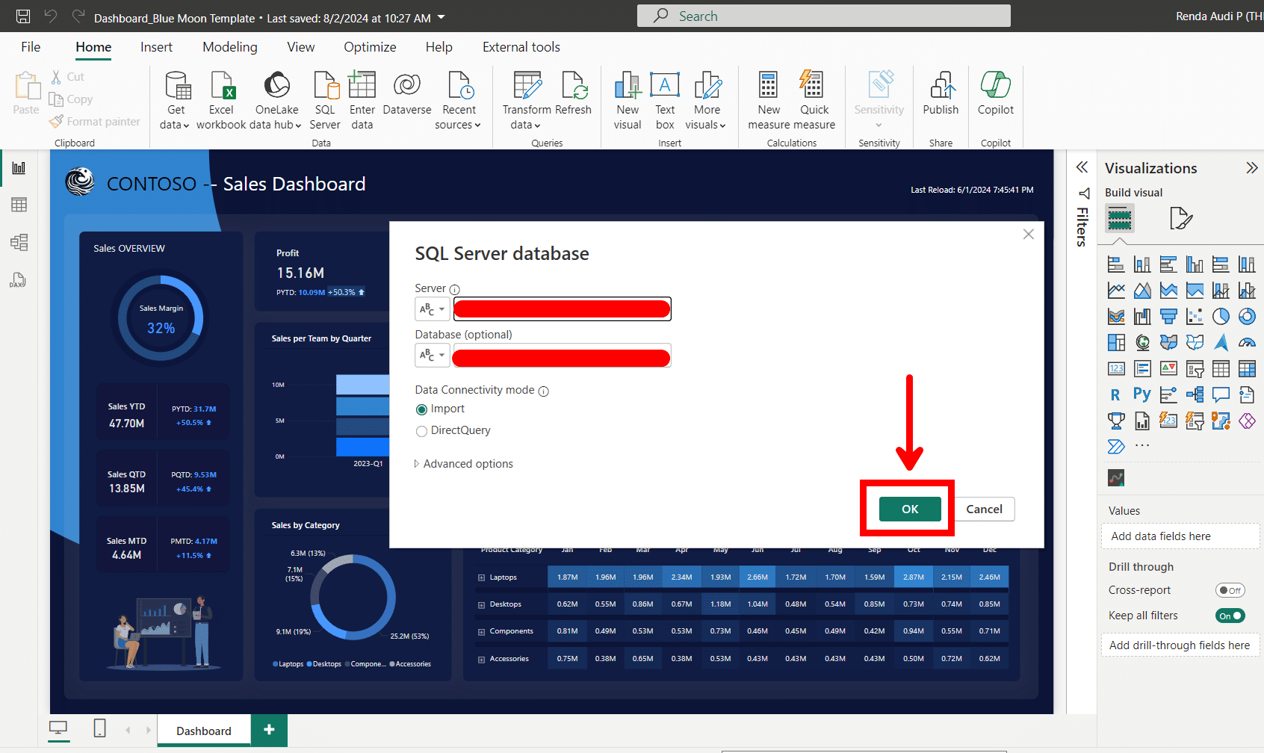The width and height of the screenshot is (1264, 753).
Task: Open the Get data dropdown
Action: (176, 101)
